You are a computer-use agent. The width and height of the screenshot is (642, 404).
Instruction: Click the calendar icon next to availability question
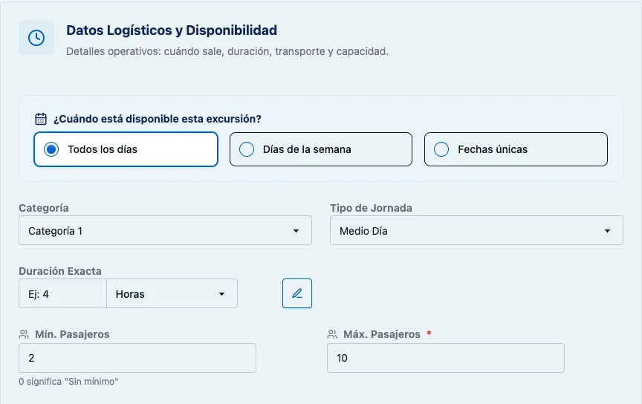(x=41, y=119)
